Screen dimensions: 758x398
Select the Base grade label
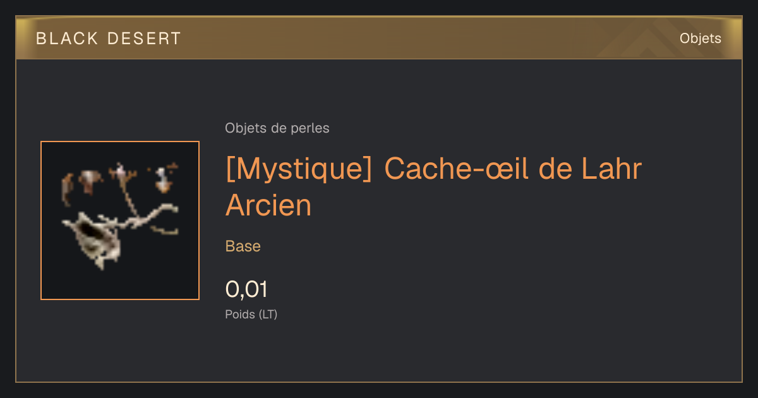coord(243,246)
